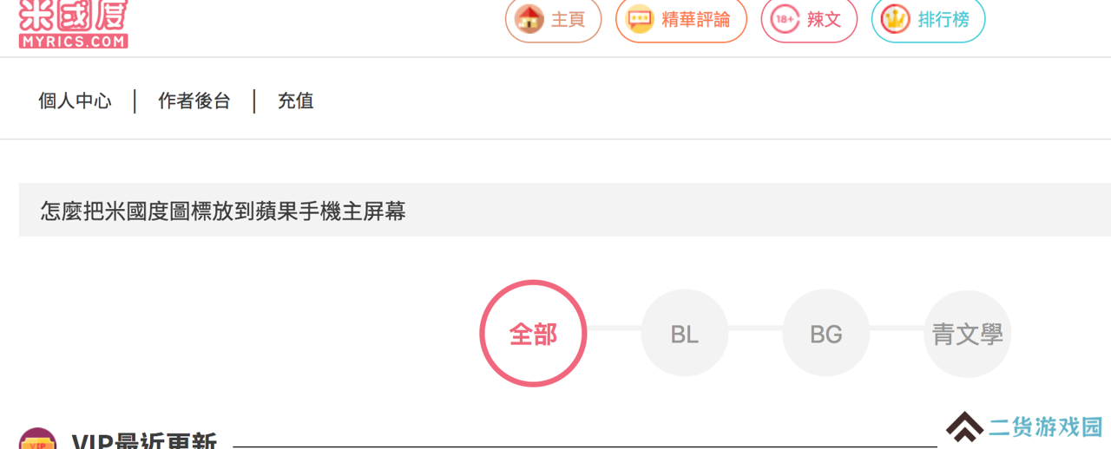Image resolution: width=1111 pixels, height=449 pixels.
Task: Click the double-chevron 二货游戏园 watermark icon
Action: [x=964, y=426]
